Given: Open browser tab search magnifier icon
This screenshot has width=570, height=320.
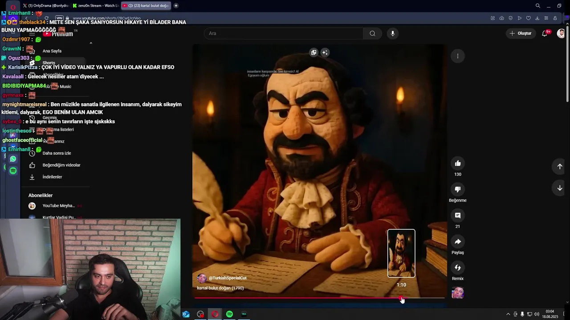Looking at the screenshot, I should (x=538, y=6).
